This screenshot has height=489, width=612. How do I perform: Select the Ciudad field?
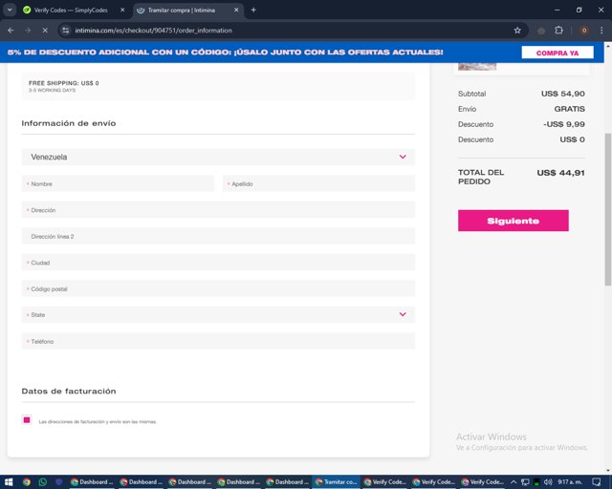point(218,262)
